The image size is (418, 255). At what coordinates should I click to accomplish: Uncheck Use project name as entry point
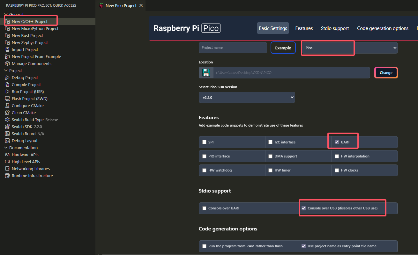tap(304, 246)
